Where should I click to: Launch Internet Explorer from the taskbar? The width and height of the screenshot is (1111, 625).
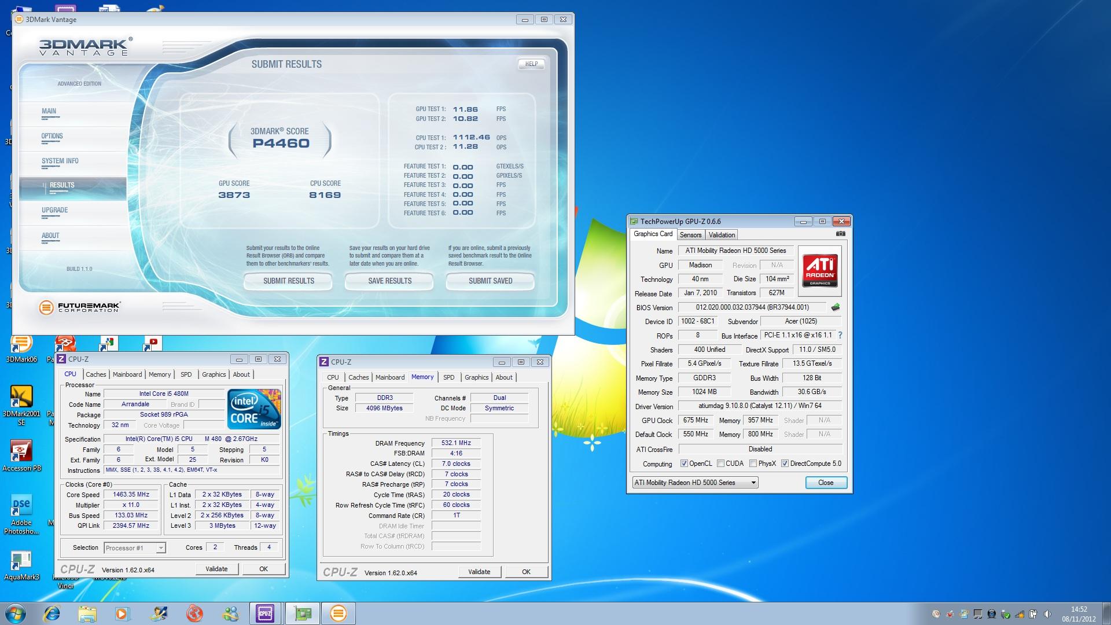(51, 613)
